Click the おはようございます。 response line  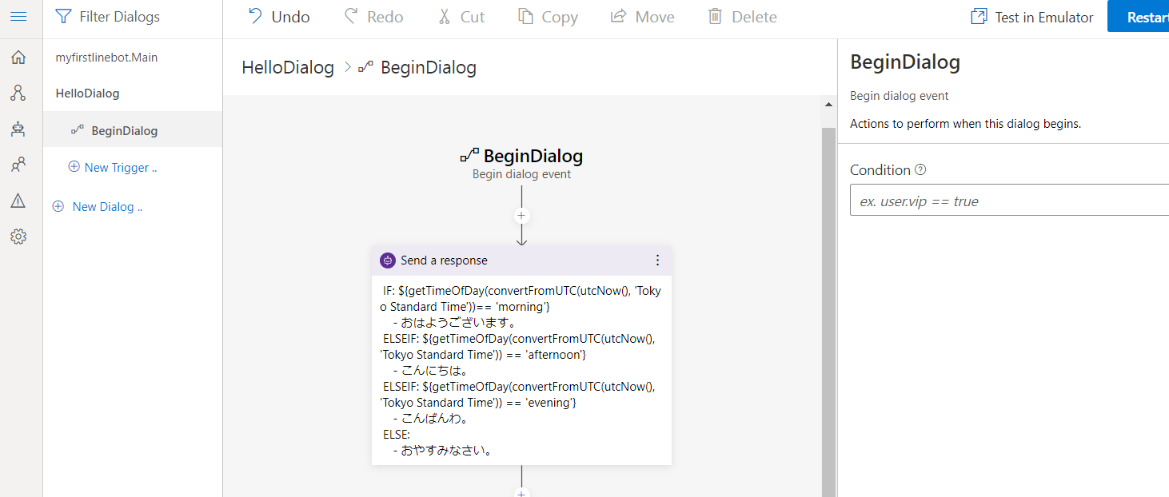(458, 323)
